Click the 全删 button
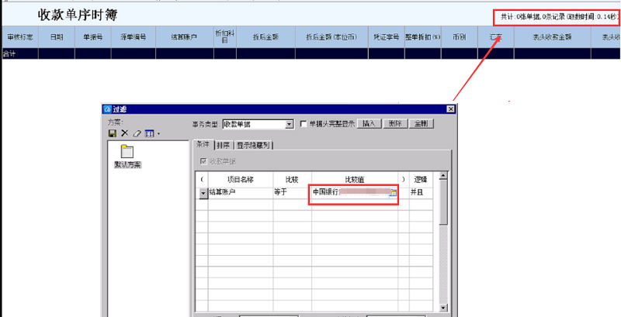 (x=420, y=124)
